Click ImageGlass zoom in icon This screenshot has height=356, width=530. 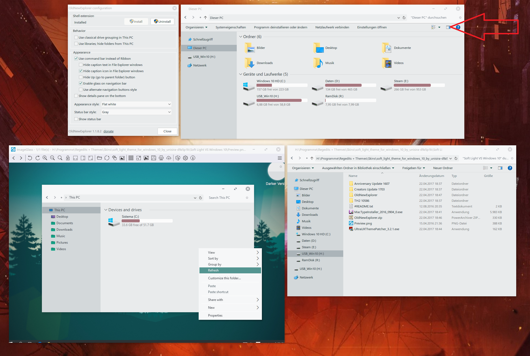point(45,158)
